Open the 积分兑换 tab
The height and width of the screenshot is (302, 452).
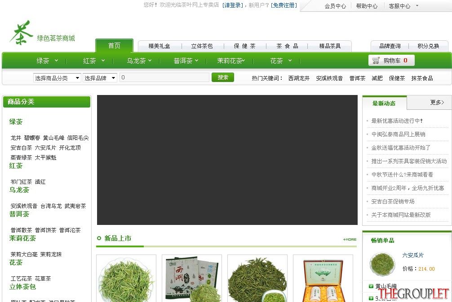coord(428,46)
